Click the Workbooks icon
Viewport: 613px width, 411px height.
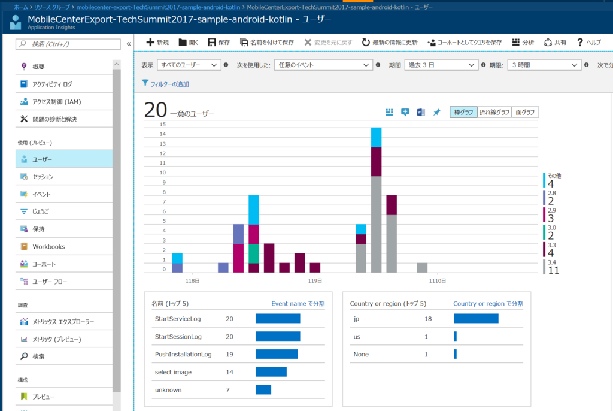(x=24, y=247)
